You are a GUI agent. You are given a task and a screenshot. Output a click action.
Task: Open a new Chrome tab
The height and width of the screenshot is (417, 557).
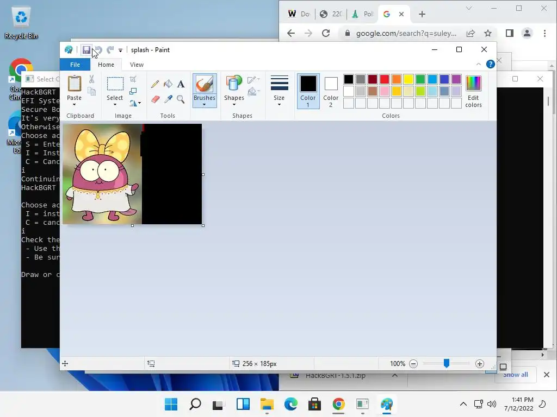(422, 14)
